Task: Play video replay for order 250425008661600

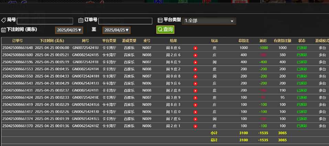Action: 195,55
